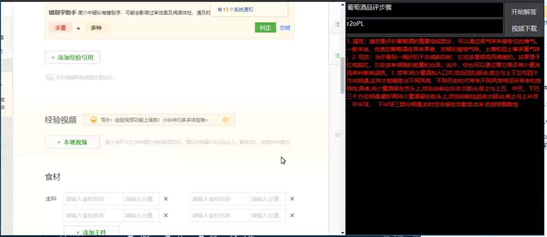Delete second-row left ingredient using X icon
This screenshot has height=237, width=547.
click(x=166, y=216)
